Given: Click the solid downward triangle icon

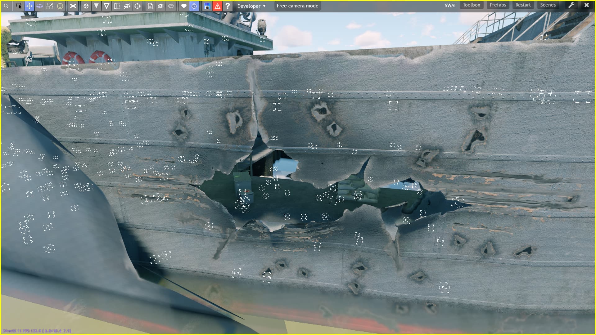Looking at the screenshot, I should pos(96,6).
